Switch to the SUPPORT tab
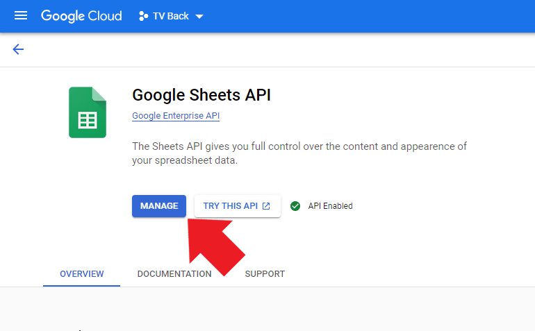 265,273
